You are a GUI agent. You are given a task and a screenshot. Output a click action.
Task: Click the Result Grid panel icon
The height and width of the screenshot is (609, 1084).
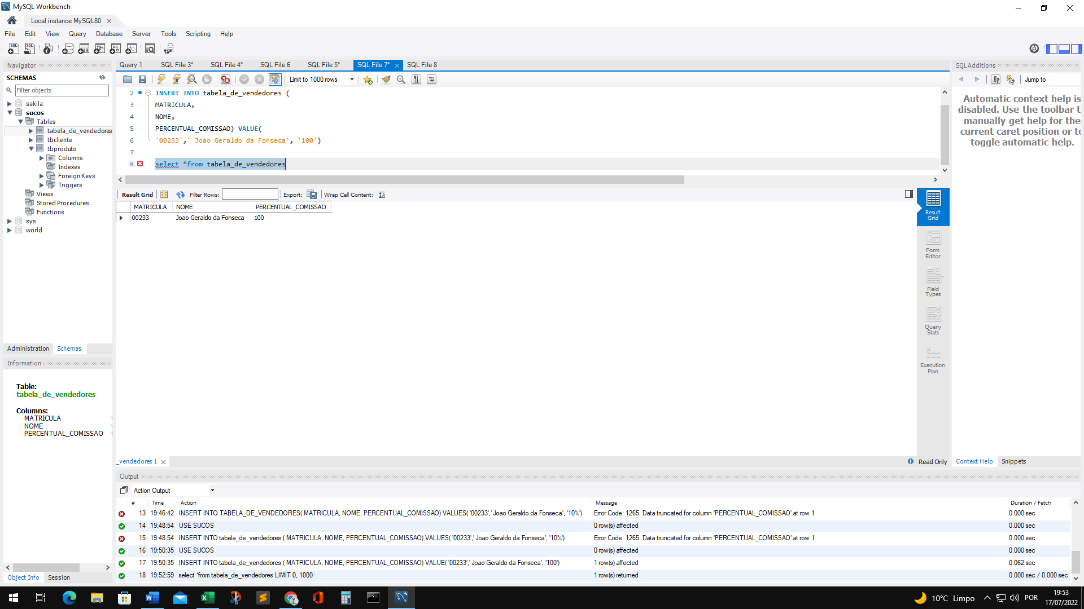[933, 206]
